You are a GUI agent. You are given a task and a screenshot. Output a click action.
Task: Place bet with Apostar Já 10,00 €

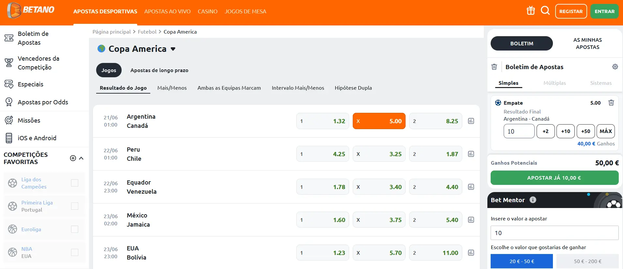click(555, 178)
